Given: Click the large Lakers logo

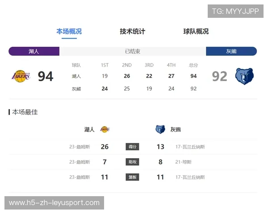Looking at the screenshot, I should tap(21, 76).
